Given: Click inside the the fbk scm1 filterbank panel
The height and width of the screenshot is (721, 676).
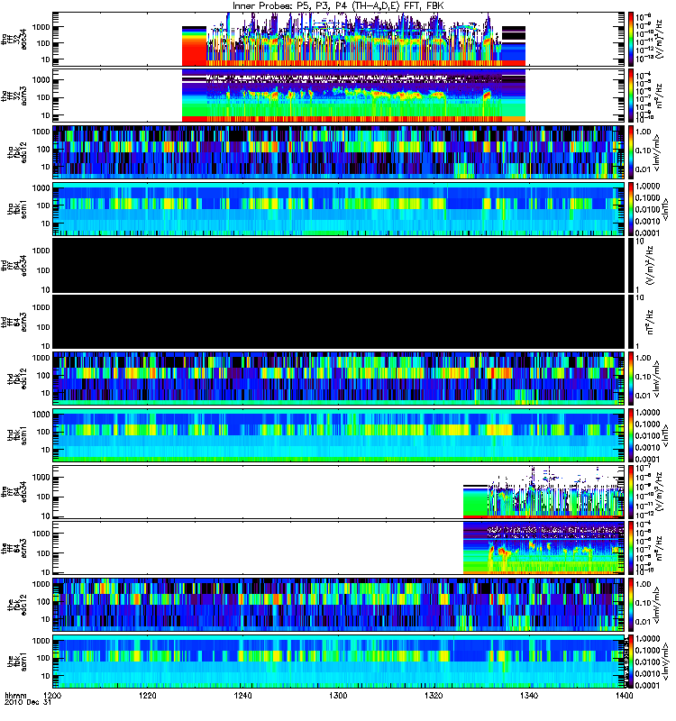Looking at the screenshot, I should pos(339,662).
